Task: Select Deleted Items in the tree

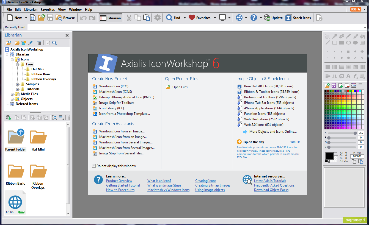Action: (x=27, y=104)
